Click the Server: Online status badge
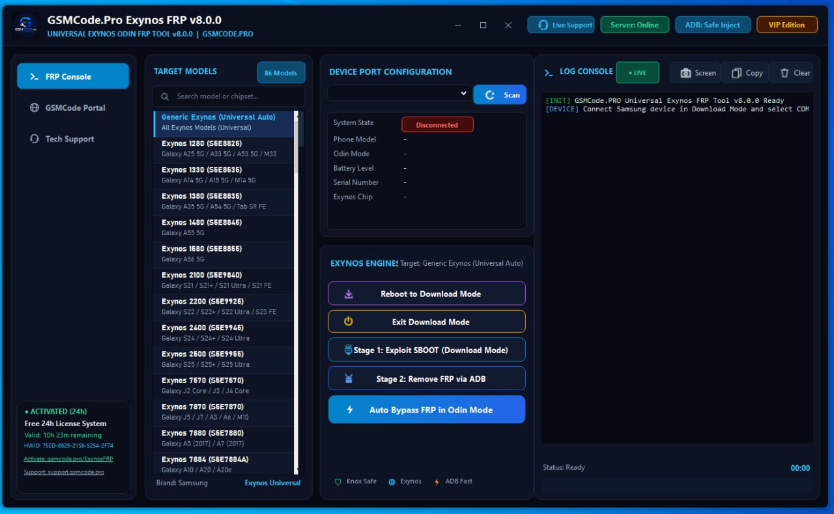This screenshot has height=514, width=834. pos(635,25)
